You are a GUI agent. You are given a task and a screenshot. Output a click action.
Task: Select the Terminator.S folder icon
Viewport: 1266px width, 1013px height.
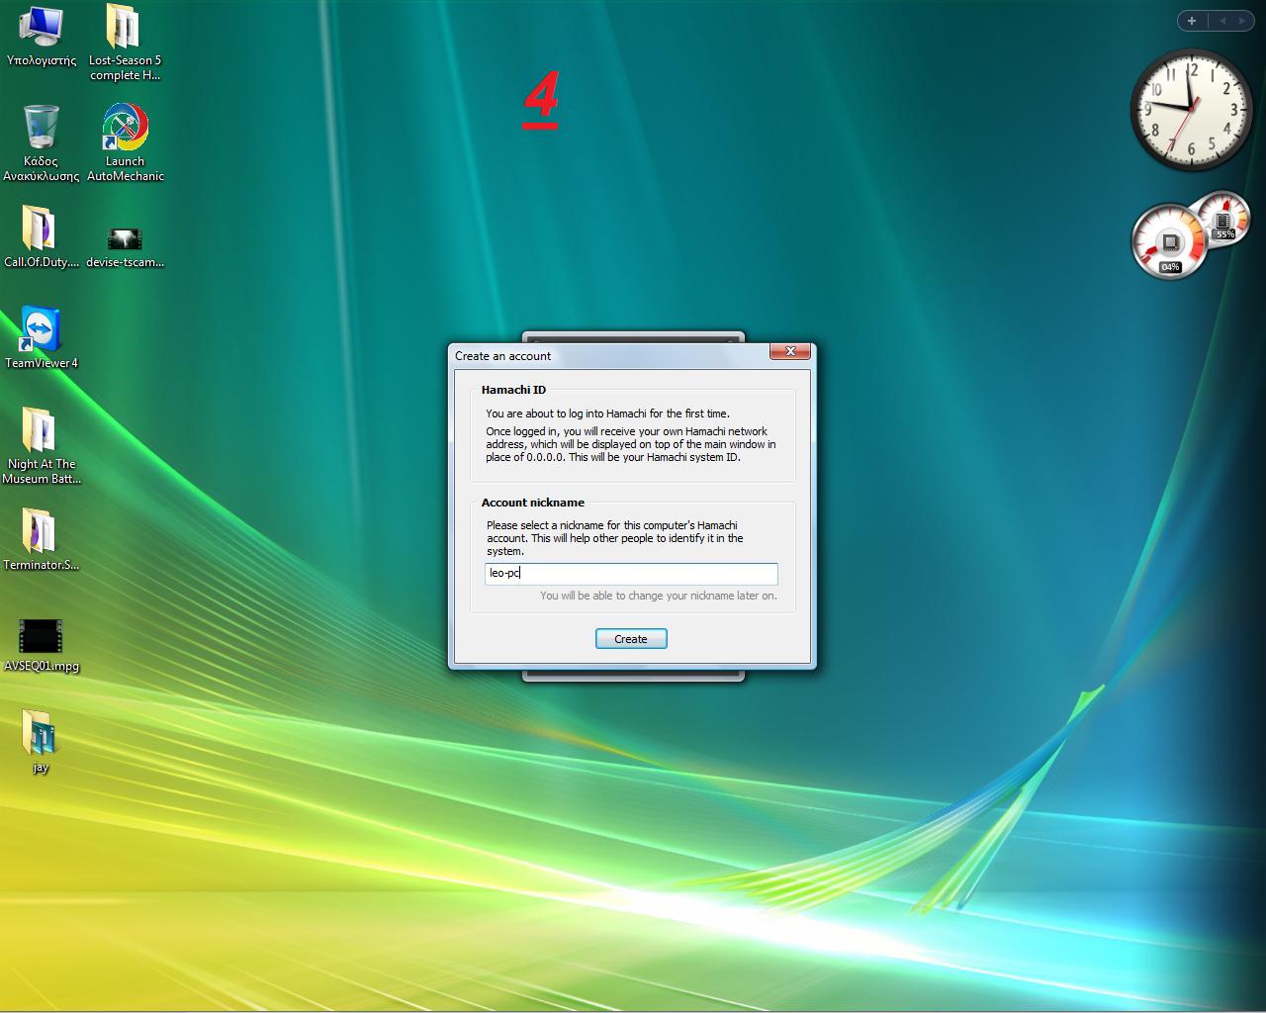41,540
